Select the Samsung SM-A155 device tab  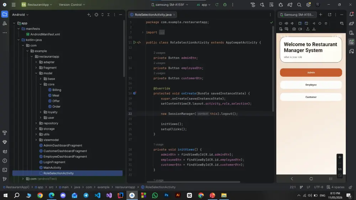(x=297, y=15)
